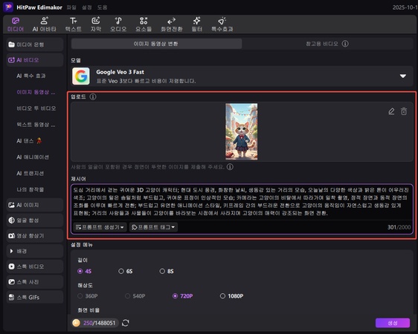418x334 pixels.
Task: Open 프롬프트 생성기 dropdown
Action: (100, 227)
